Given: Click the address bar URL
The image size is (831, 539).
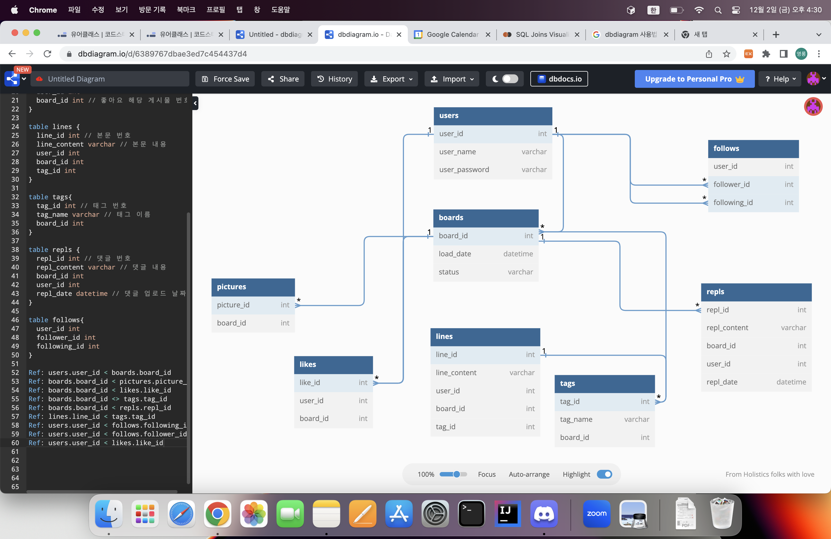Looking at the screenshot, I should tap(162, 54).
